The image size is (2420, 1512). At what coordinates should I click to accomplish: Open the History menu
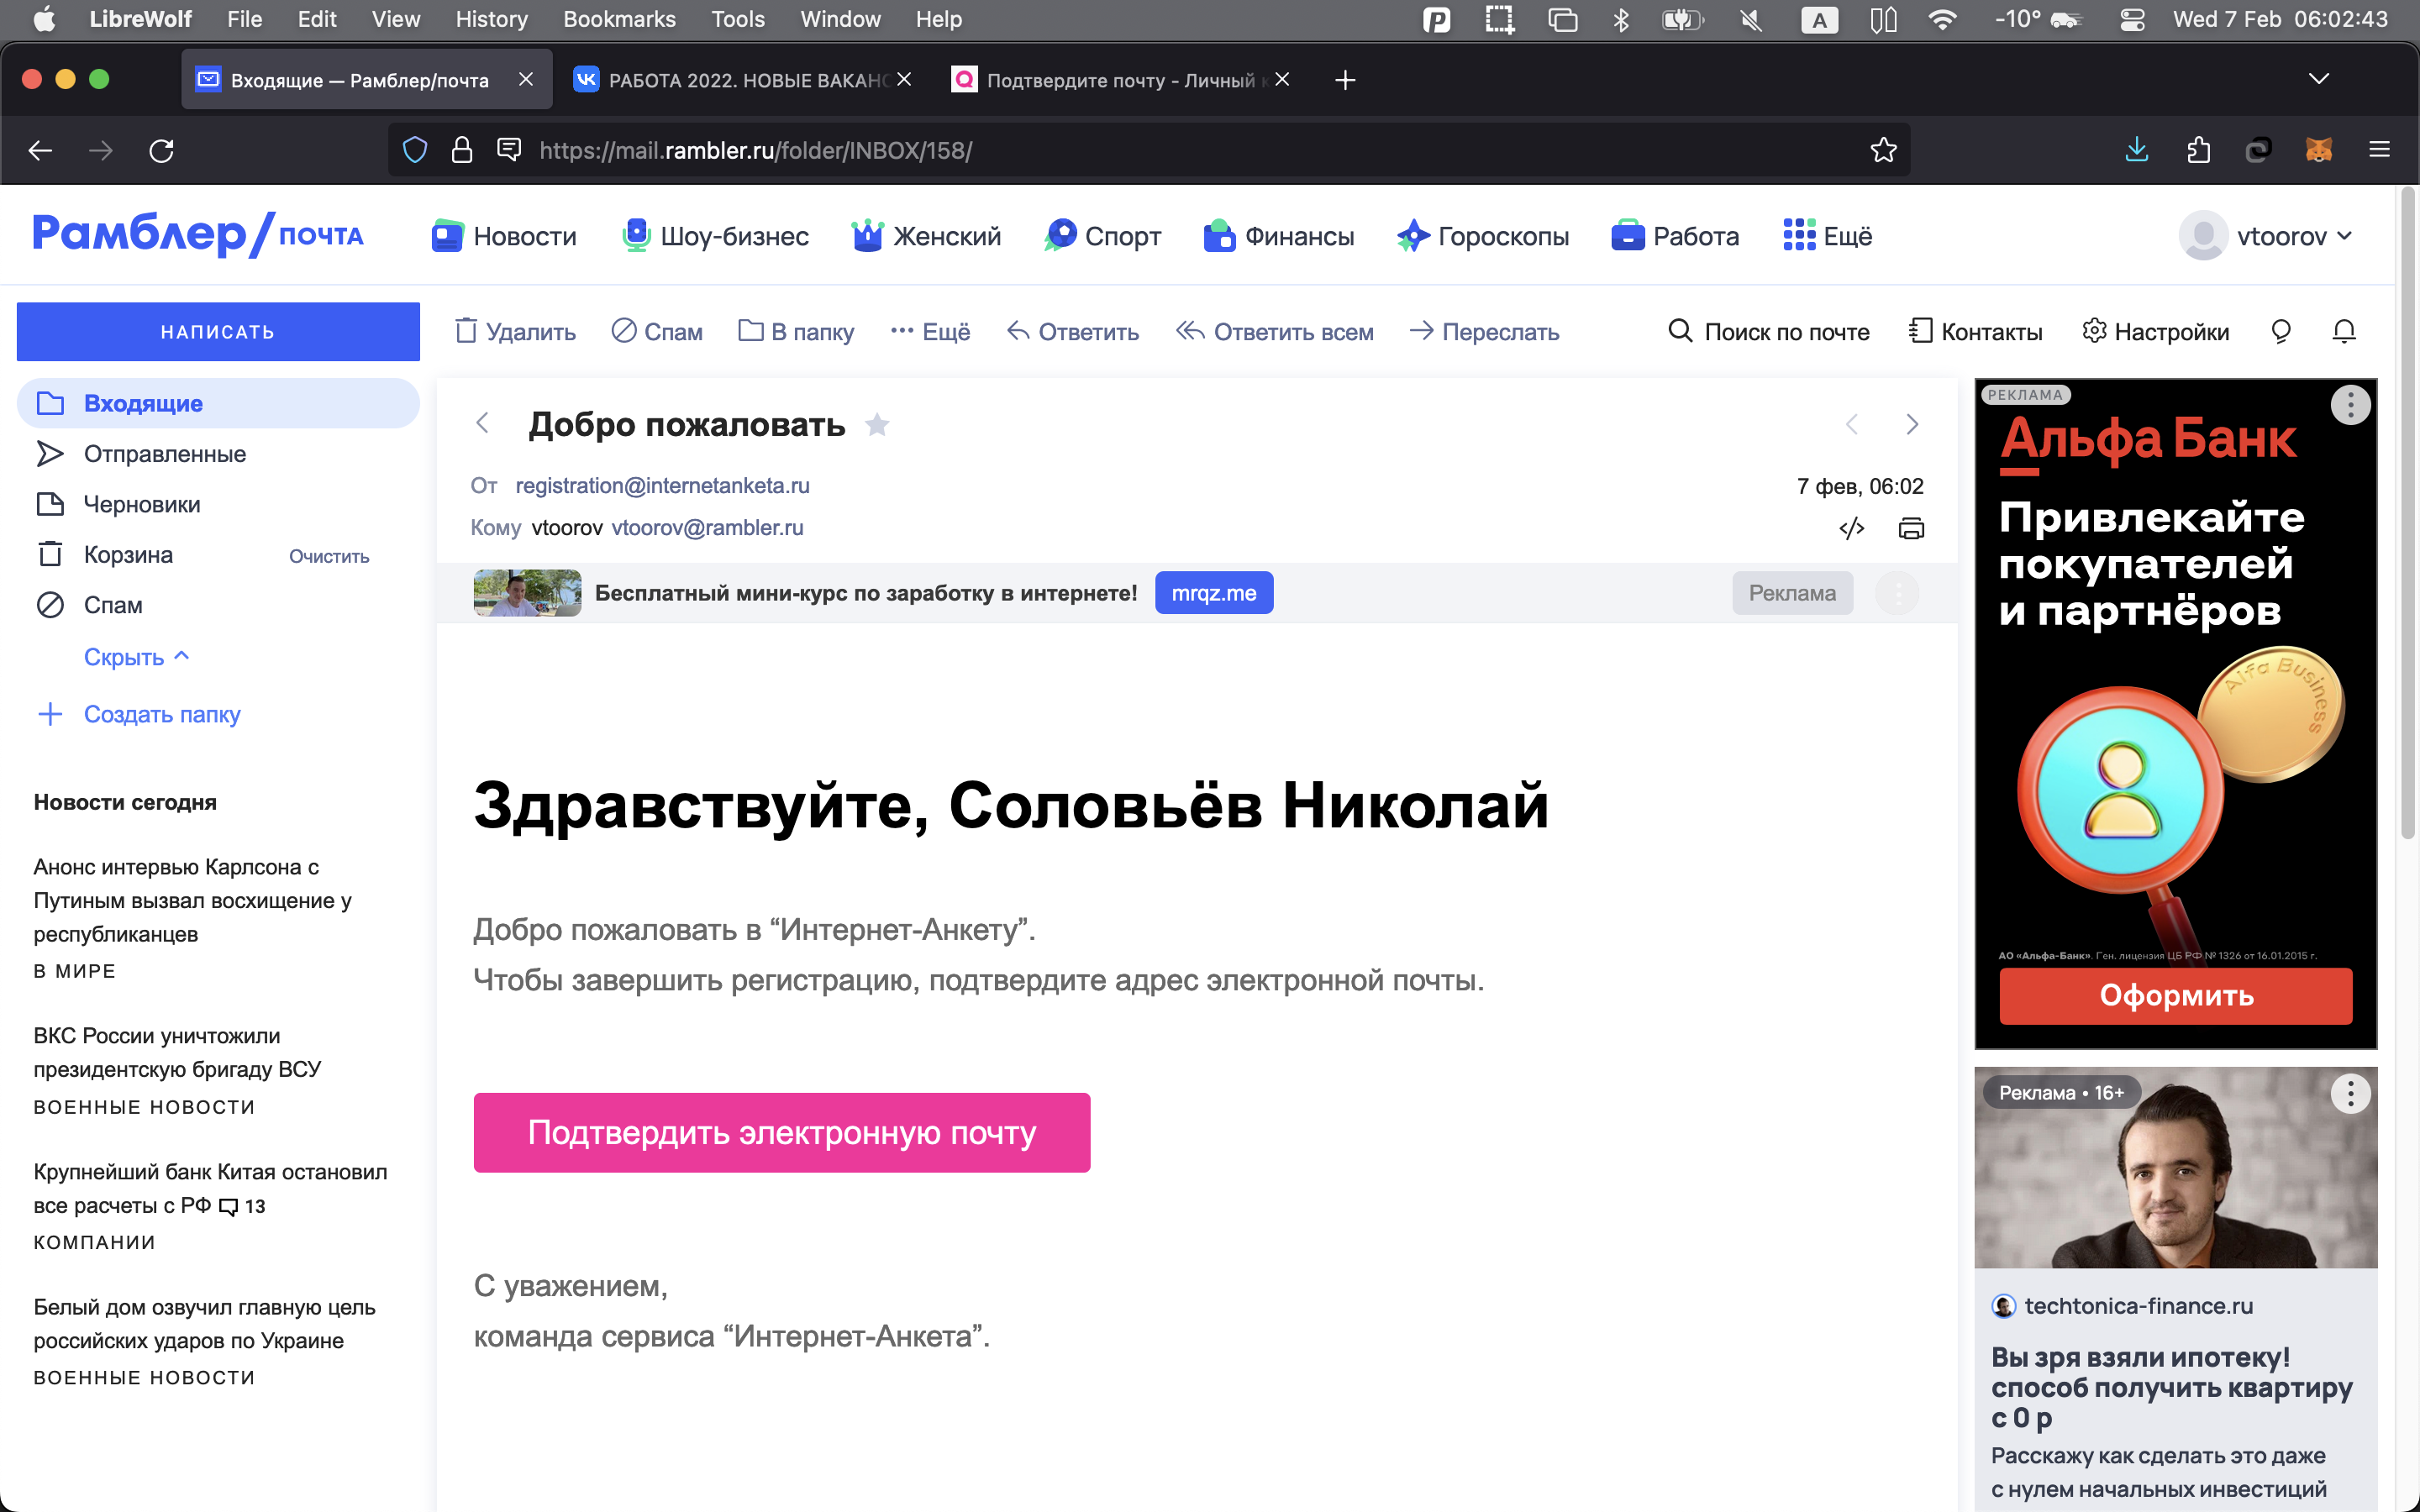(491, 19)
